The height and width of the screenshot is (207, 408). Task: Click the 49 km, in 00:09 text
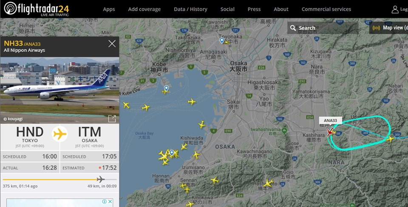[x=102, y=186]
